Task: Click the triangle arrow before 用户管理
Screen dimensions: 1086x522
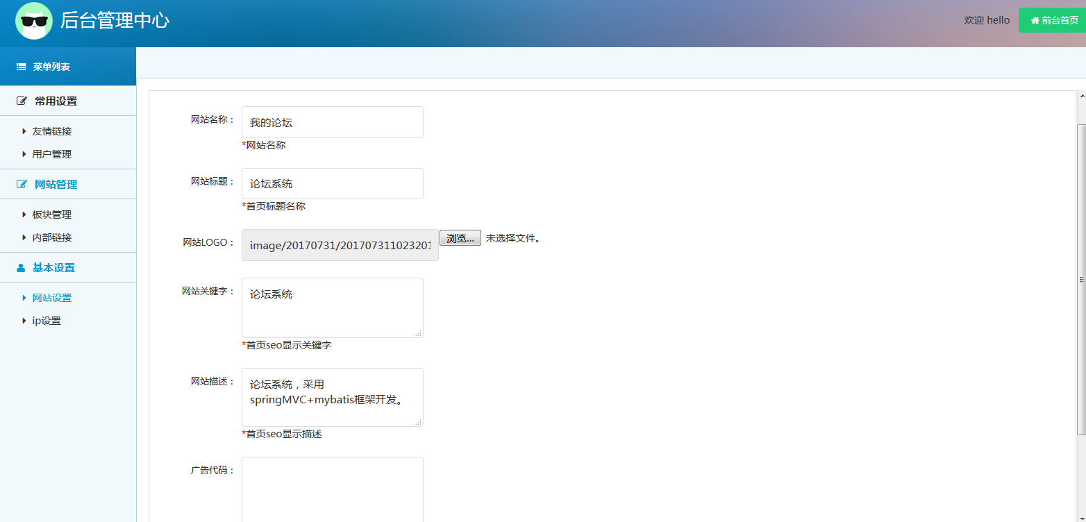Action: pos(23,154)
